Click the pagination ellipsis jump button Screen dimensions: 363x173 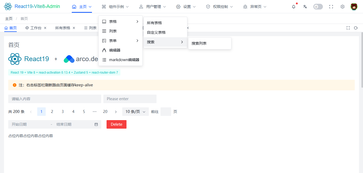[95, 112]
